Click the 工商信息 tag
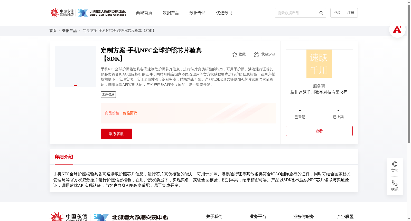 (108, 94)
